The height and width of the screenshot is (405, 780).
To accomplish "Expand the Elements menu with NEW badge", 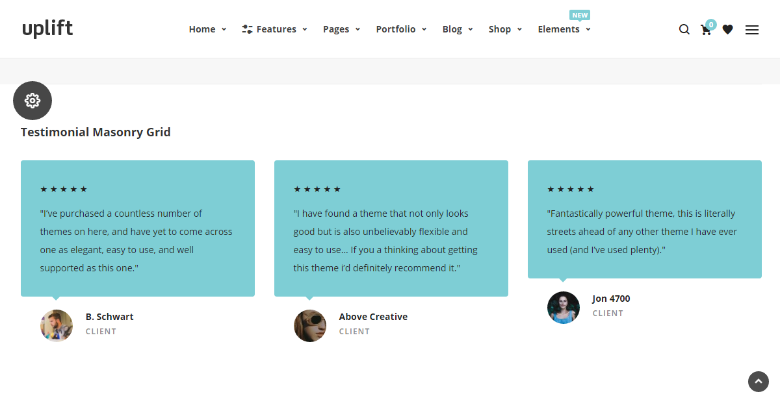I will [559, 29].
